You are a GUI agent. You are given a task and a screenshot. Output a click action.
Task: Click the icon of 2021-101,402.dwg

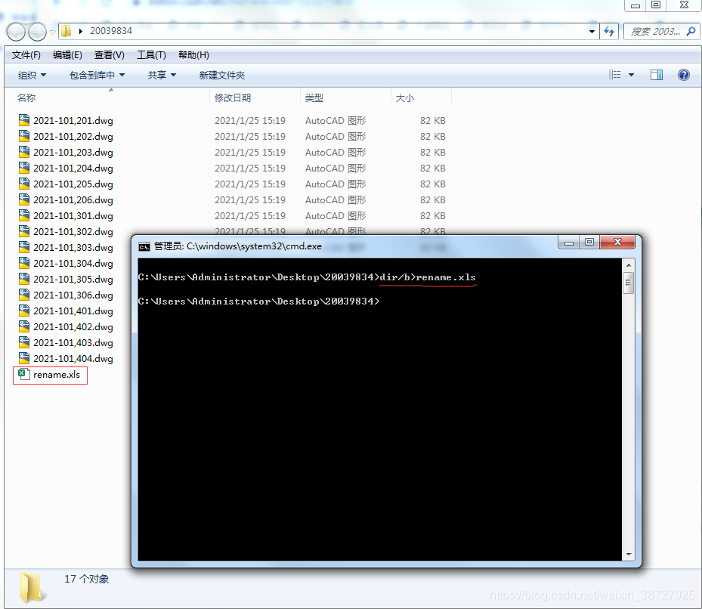pos(24,327)
